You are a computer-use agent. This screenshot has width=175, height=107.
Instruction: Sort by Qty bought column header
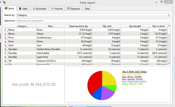(x=135, y=26)
